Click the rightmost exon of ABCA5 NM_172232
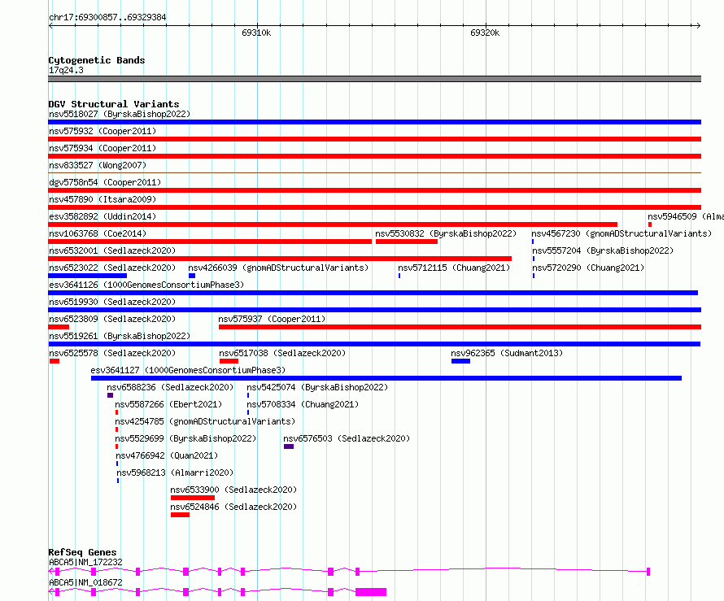Screen dimensions: 724x601 click(x=648, y=572)
